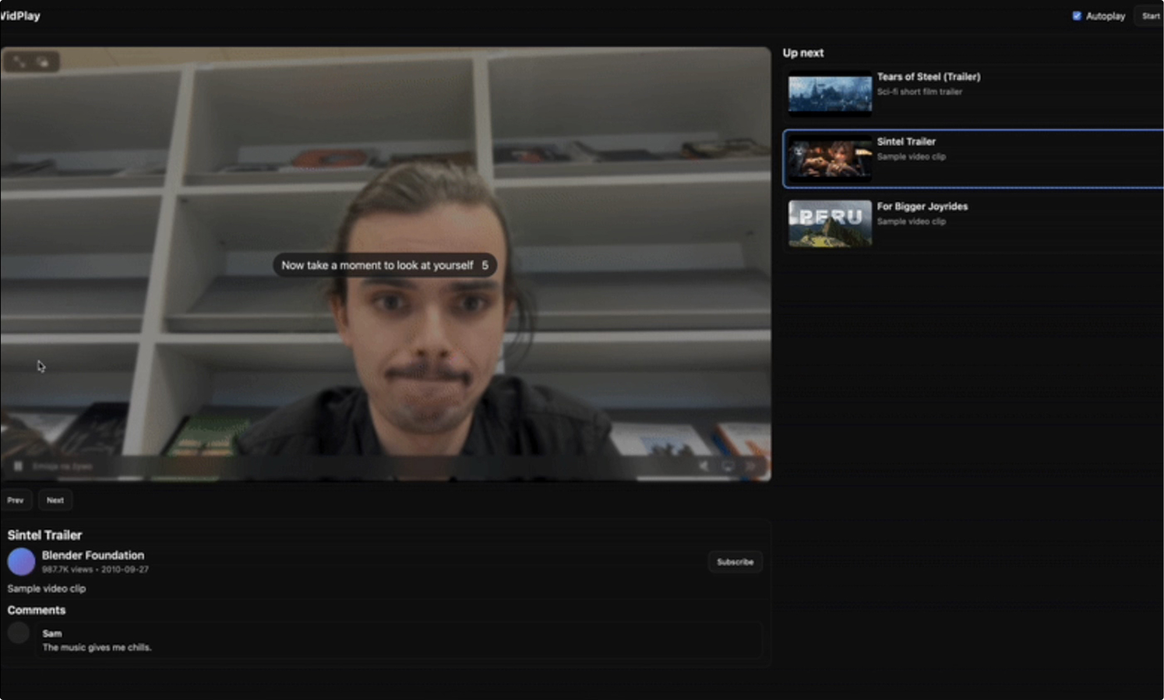
Task: Click the Start button at top right
Action: (x=1150, y=16)
